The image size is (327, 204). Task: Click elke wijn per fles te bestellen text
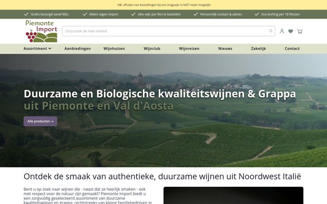pyautogui.click(x=159, y=14)
